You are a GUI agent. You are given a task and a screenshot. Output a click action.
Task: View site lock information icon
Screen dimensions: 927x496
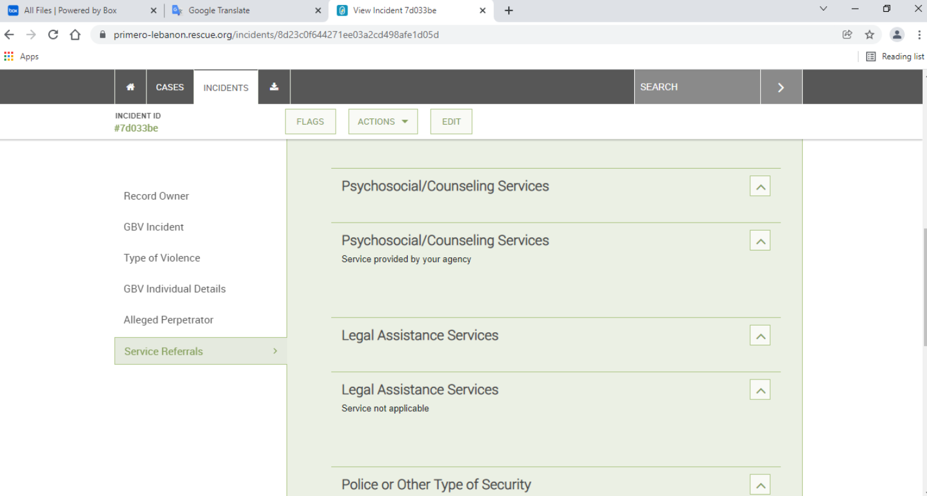pos(102,35)
